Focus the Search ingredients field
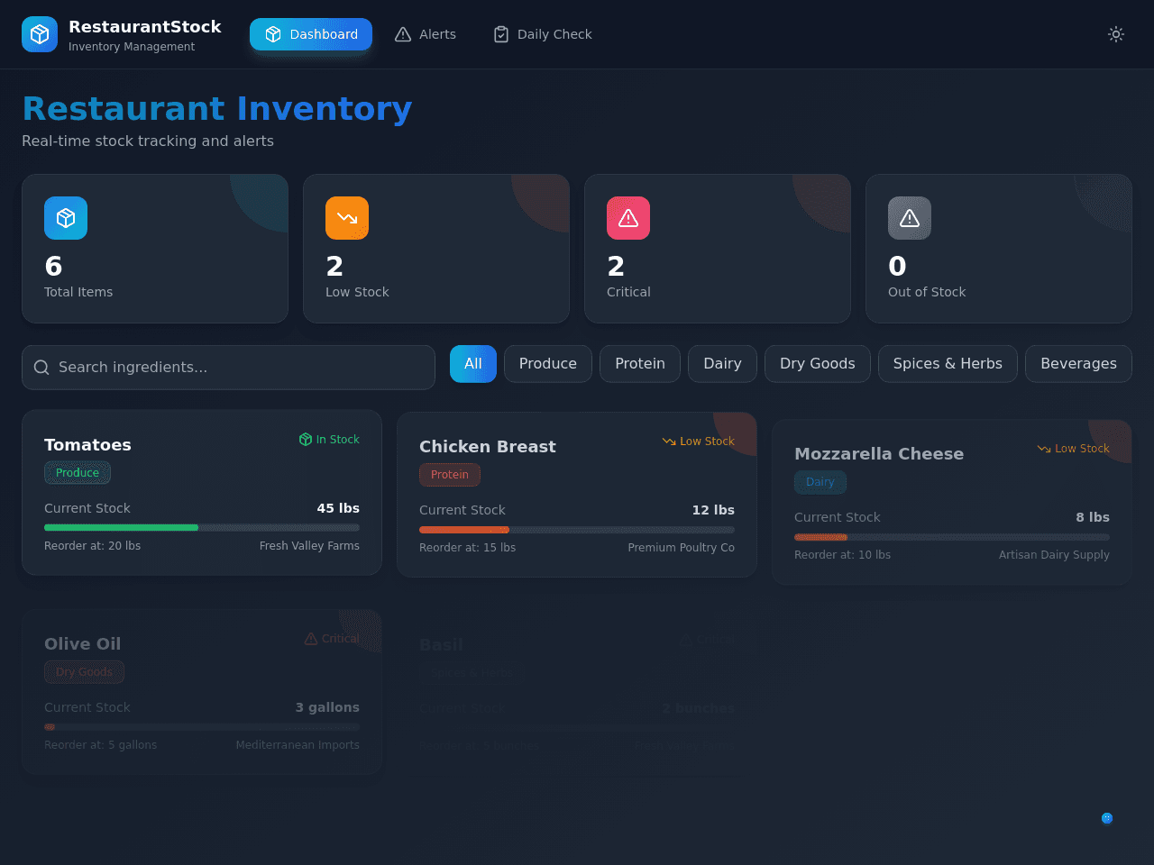The height and width of the screenshot is (865, 1154). tap(228, 368)
